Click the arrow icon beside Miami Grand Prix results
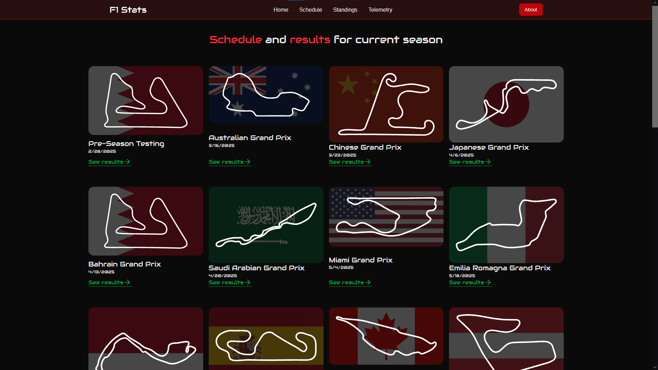Viewport: 658px width, 370px height. point(368,282)
